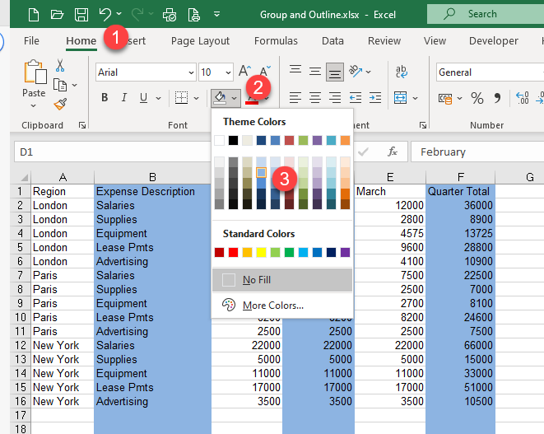Toggle Underline formatting
This screenshot has width=544, height=434.
pyautogui.click(x=145, y=99)
